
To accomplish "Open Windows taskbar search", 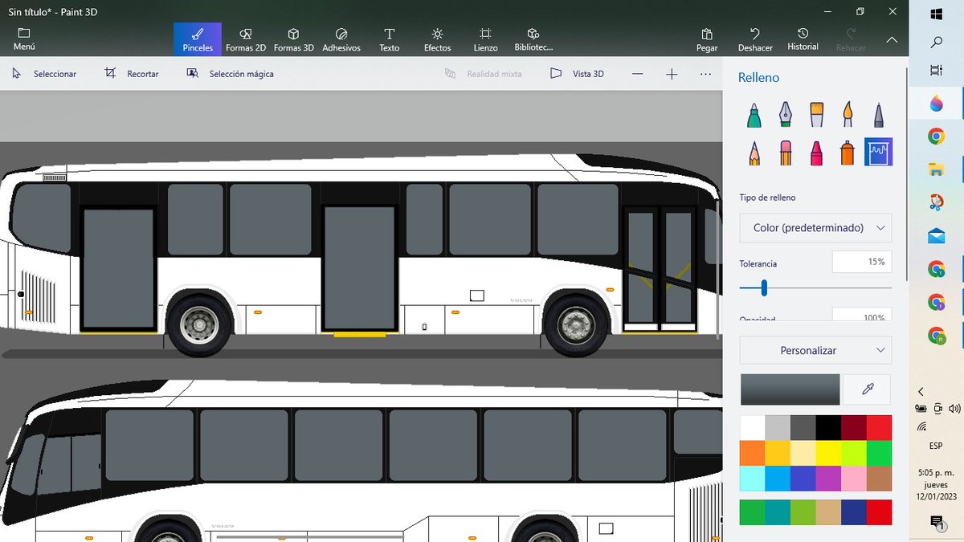I will click(x=936, y=42).
